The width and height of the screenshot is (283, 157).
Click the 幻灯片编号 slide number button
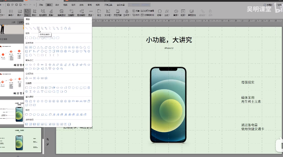(147, 11)
